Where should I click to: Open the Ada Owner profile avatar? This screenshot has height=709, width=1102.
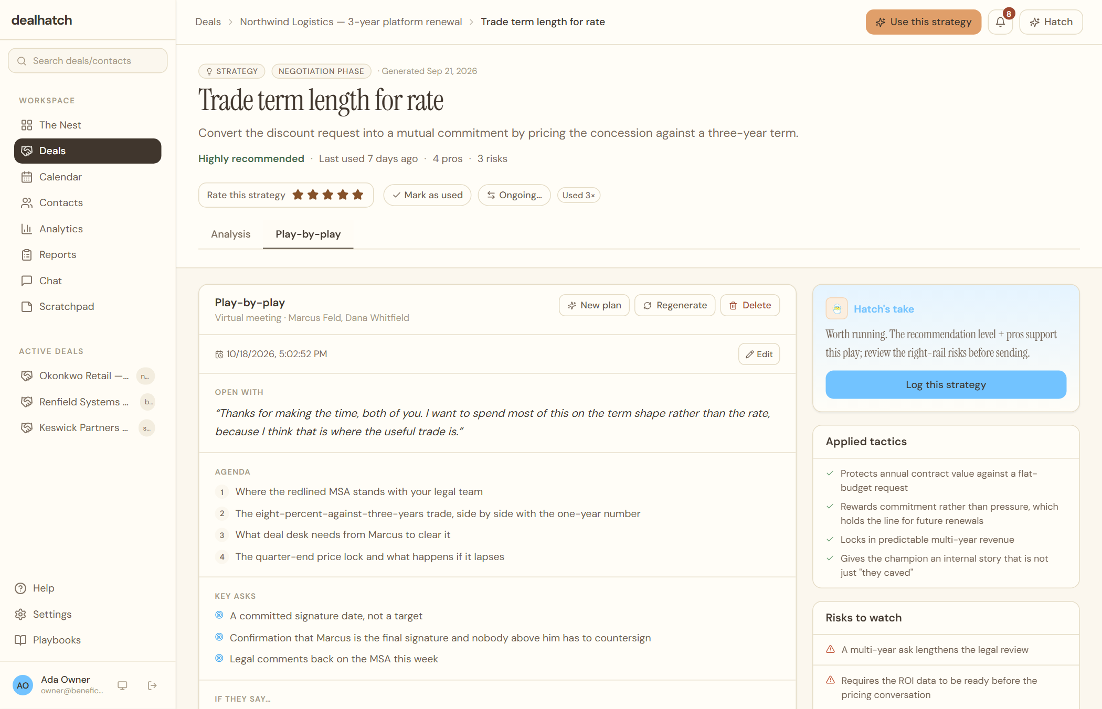pos(23,685)
